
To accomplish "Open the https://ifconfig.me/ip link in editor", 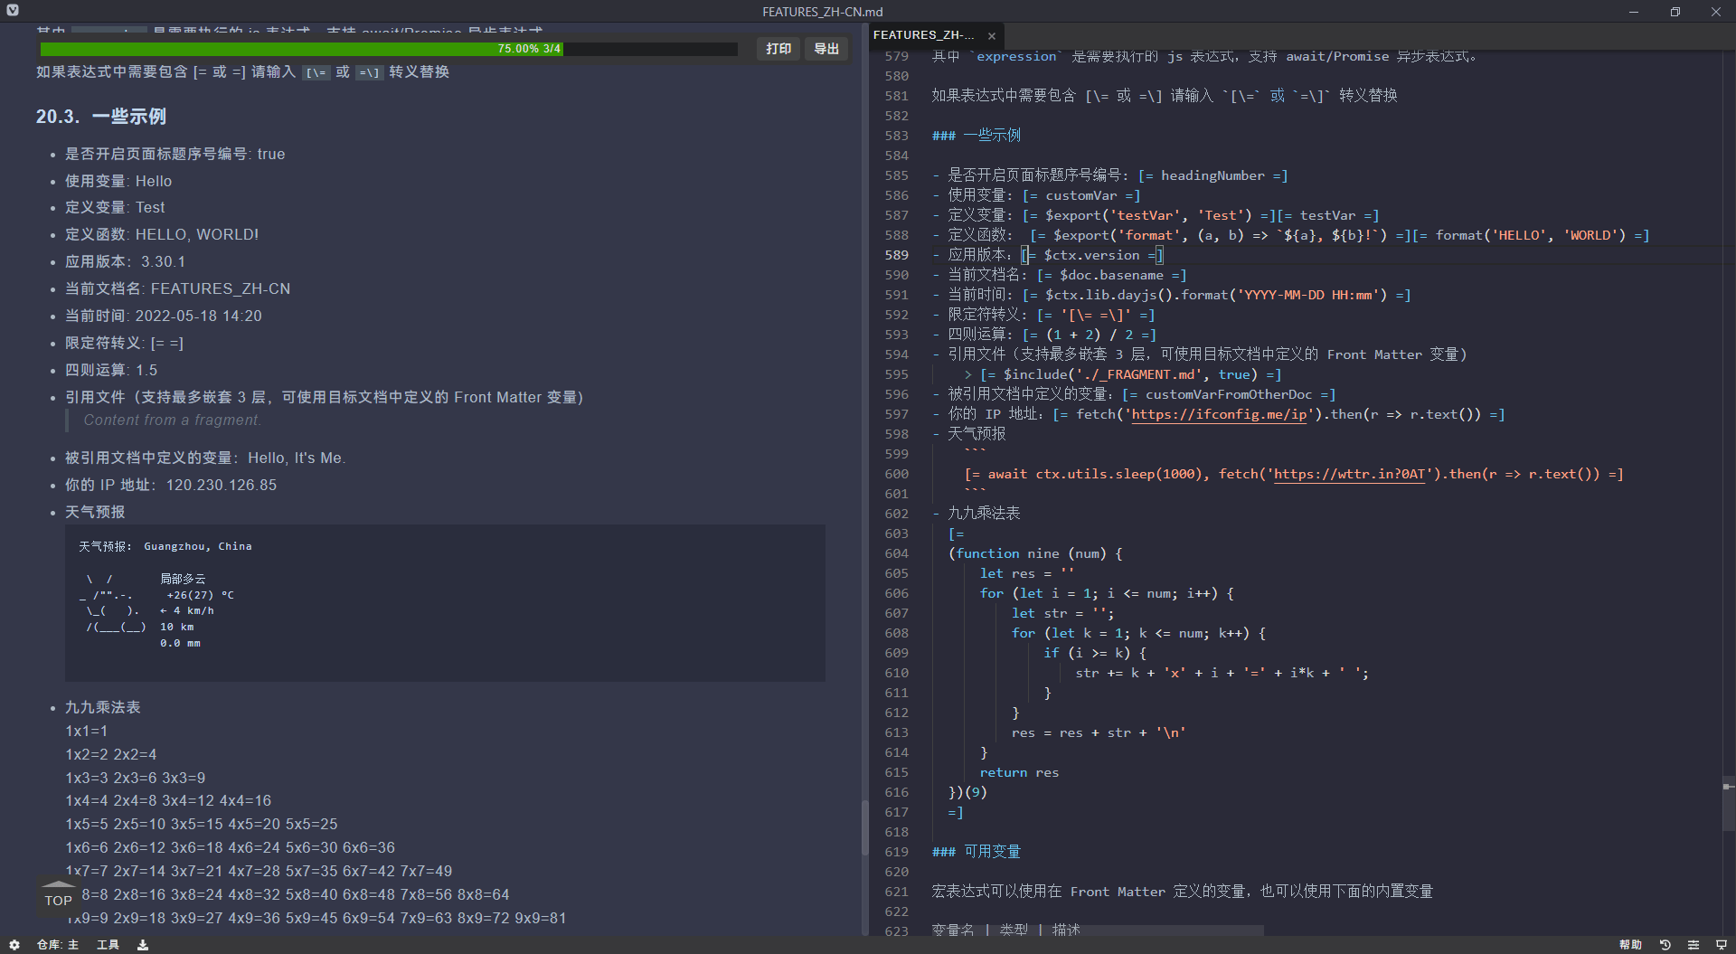I will click(x=1219, y=414).
